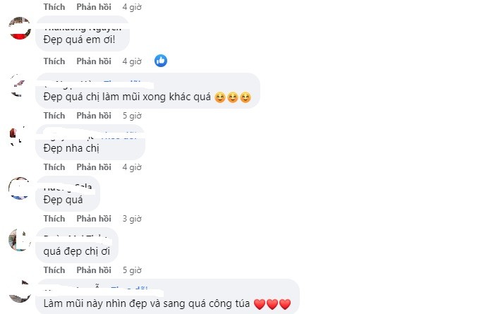The width and height of the screenshot is (491, 314).
Task: Like the "Đẹp quá chị làm mũi xong khác quá" comment
Action: (54, 116)
